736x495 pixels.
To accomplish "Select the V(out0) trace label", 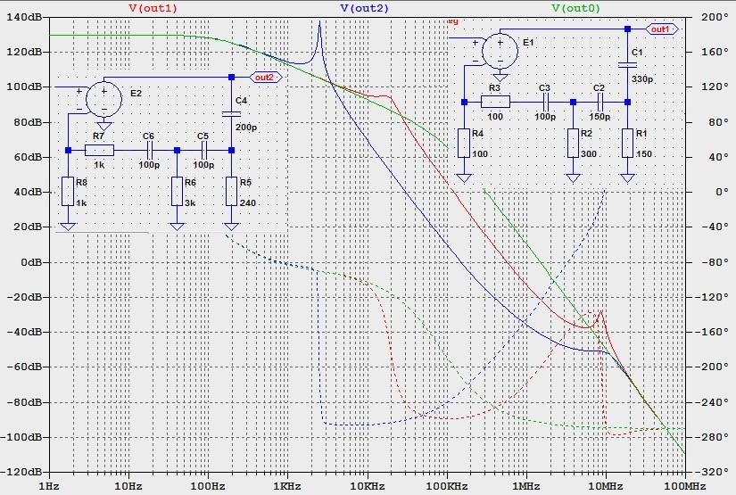I will point(575,8).
